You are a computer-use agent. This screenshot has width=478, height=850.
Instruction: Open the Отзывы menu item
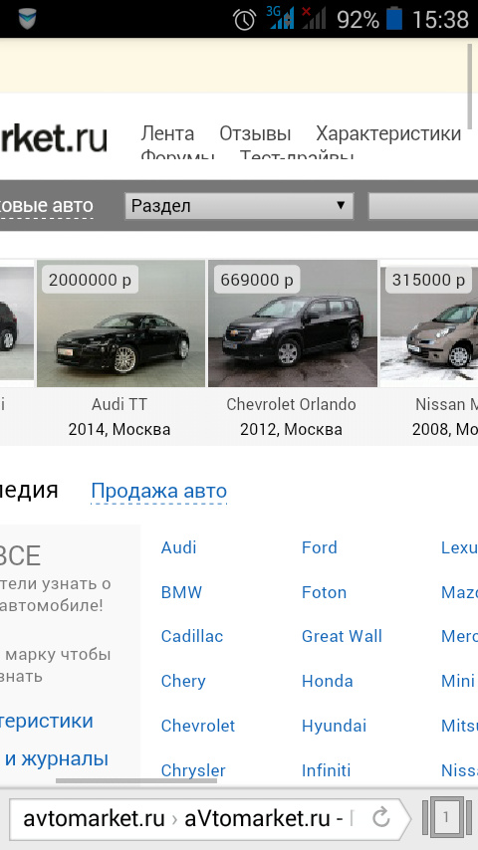pos(255,133)
